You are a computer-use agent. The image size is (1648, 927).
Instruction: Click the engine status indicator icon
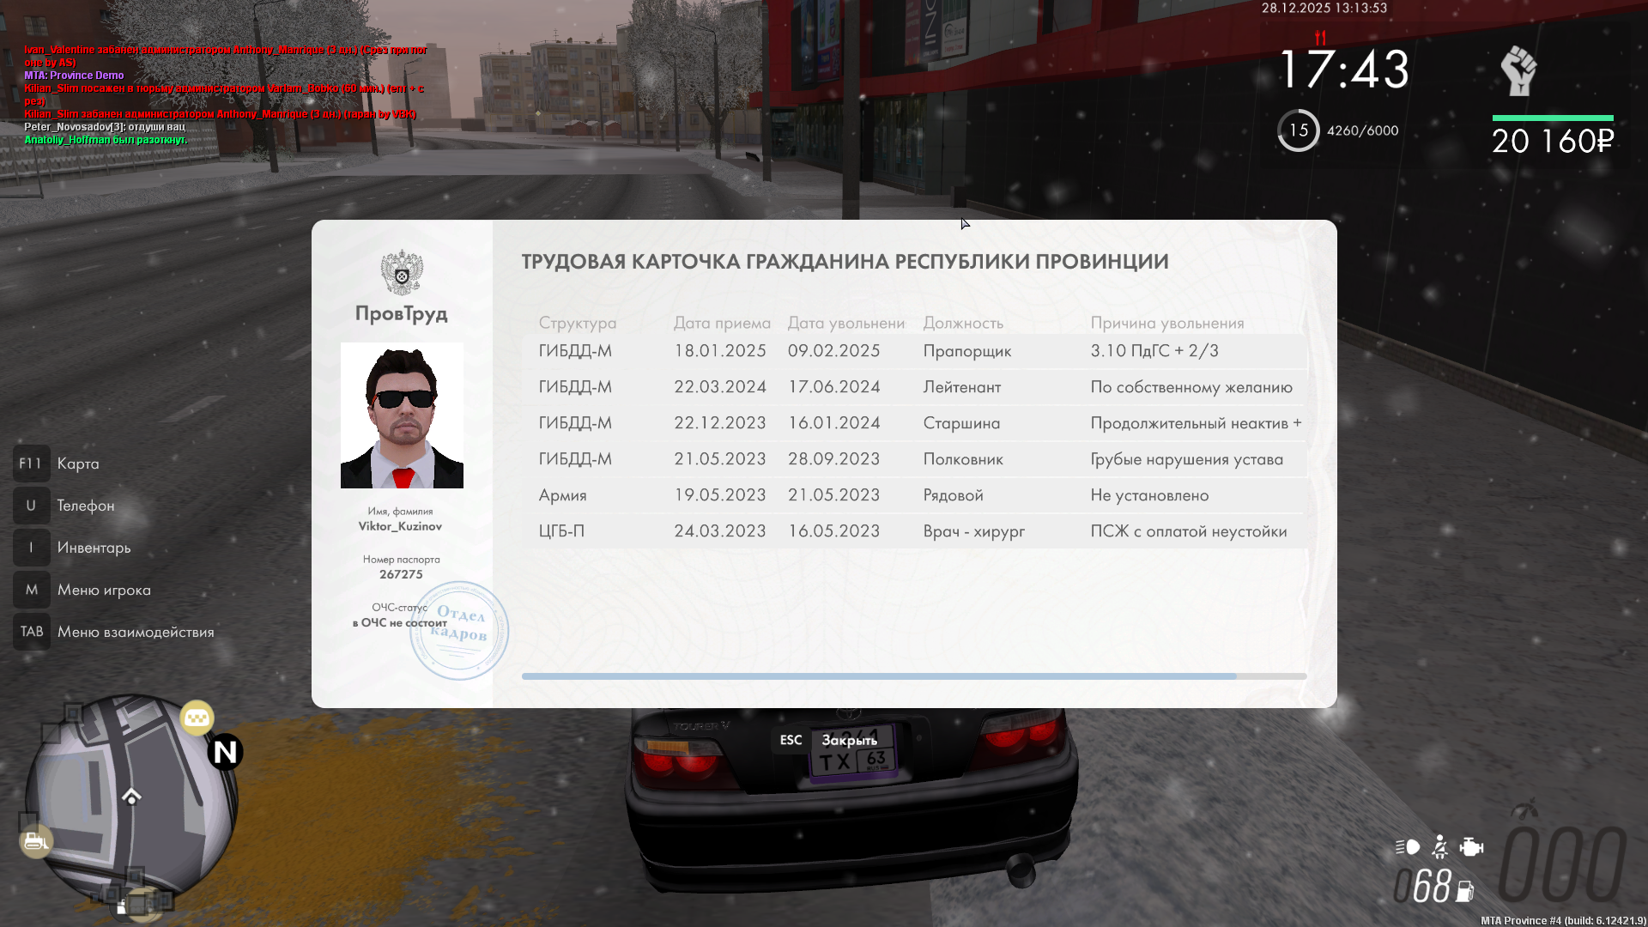coord(1471,847)
